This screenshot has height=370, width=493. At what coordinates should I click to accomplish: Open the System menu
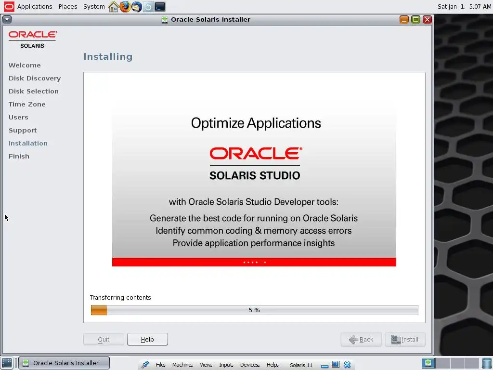coord(94,7)
